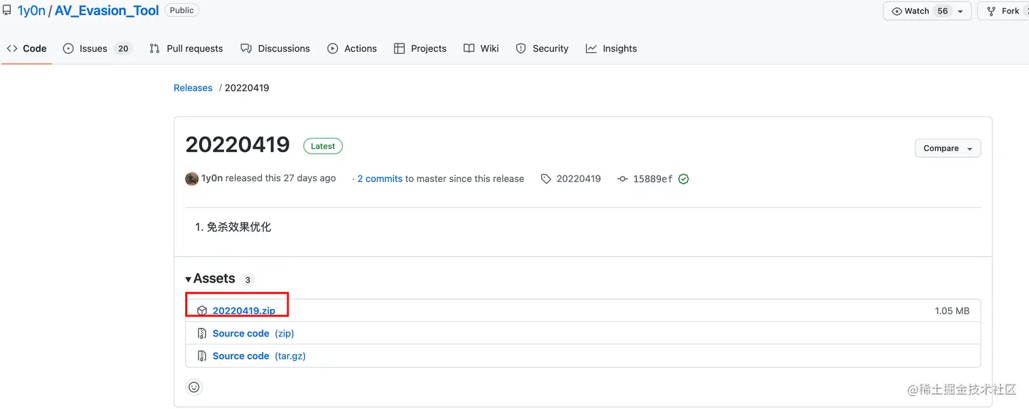
Task: Open the 1y0n owner profile link
Action: coord(31,10)
